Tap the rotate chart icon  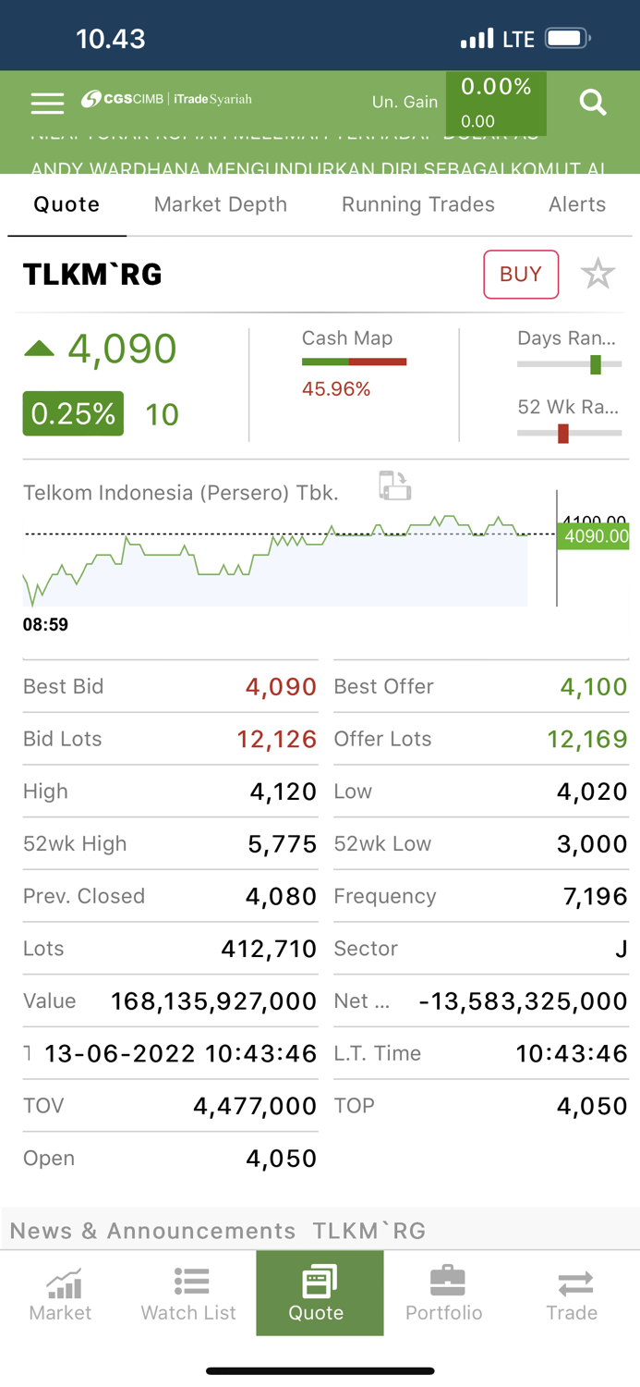(x=394, y=485)
